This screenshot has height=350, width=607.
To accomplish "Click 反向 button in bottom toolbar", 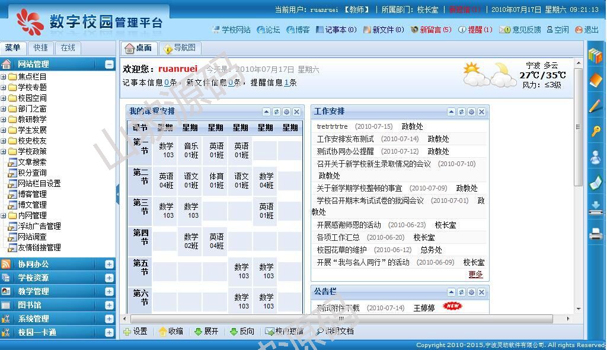I will [242, 332].
